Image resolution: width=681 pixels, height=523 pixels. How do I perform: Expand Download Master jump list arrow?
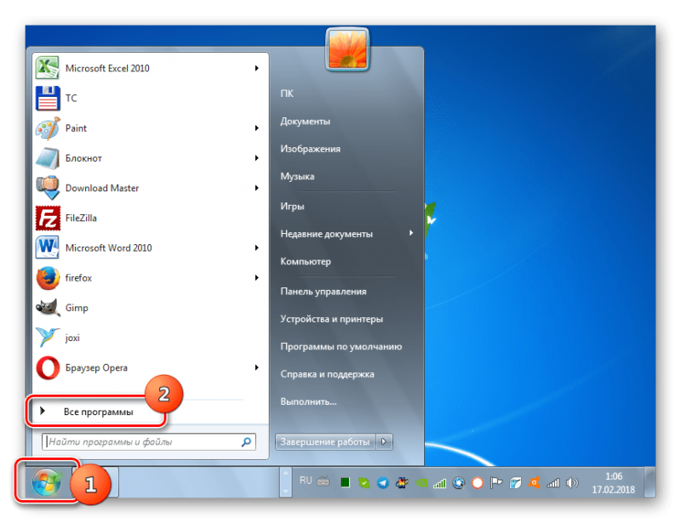pyautogui.click(x=257, y=188)
